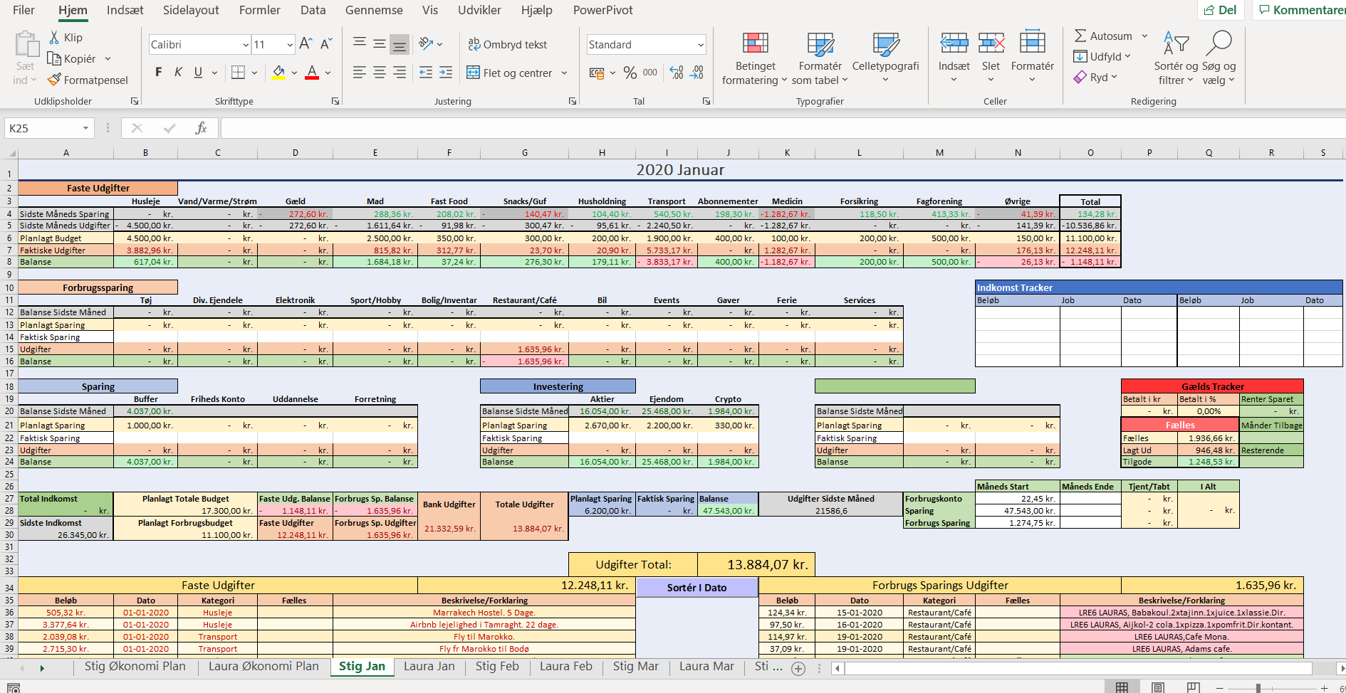Switch to the PowerPivot ribbon tab
1346x693 pixels.
coord(602,10)
